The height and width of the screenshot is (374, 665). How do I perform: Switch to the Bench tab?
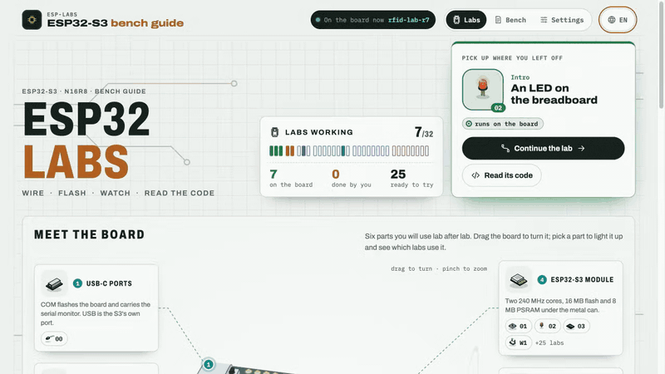[510, 20]
